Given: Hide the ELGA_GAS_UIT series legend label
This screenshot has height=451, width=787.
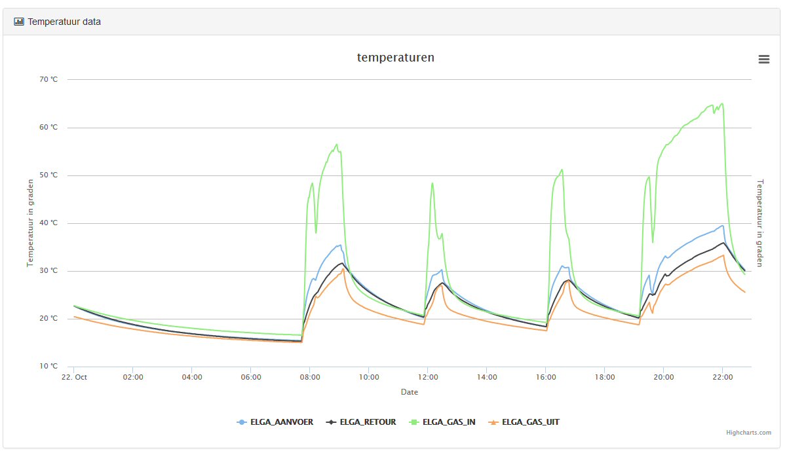Looking at the screenshot, I should pyautogui.click(x=530, y=422).
